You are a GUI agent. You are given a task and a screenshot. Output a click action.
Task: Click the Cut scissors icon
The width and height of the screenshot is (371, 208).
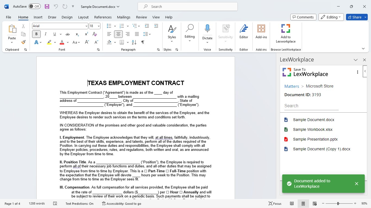(23, 26)
